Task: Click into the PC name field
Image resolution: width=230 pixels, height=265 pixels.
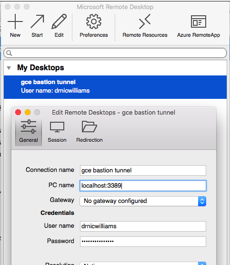Action: 143,186
